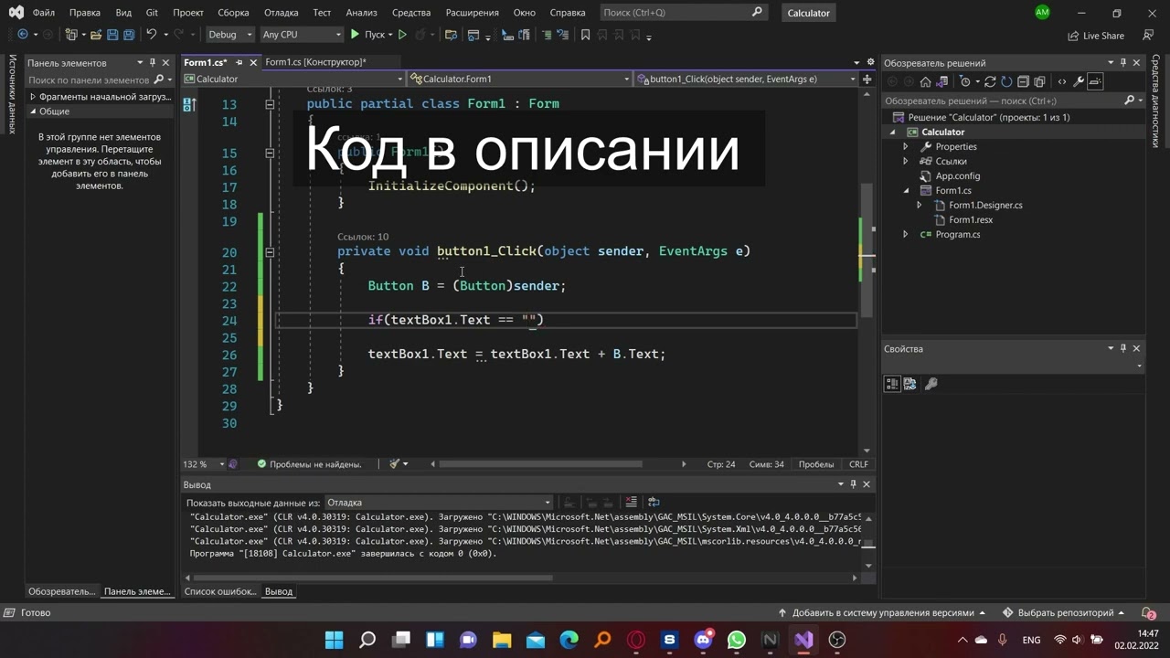Collapse button1_Click method outline box

point(270,251)
